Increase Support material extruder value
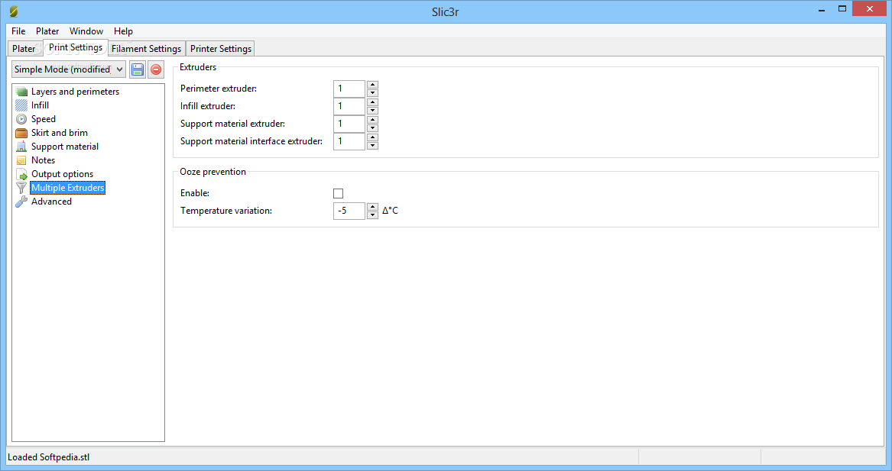Screen dimensions: 892x471 pos(372,120)
